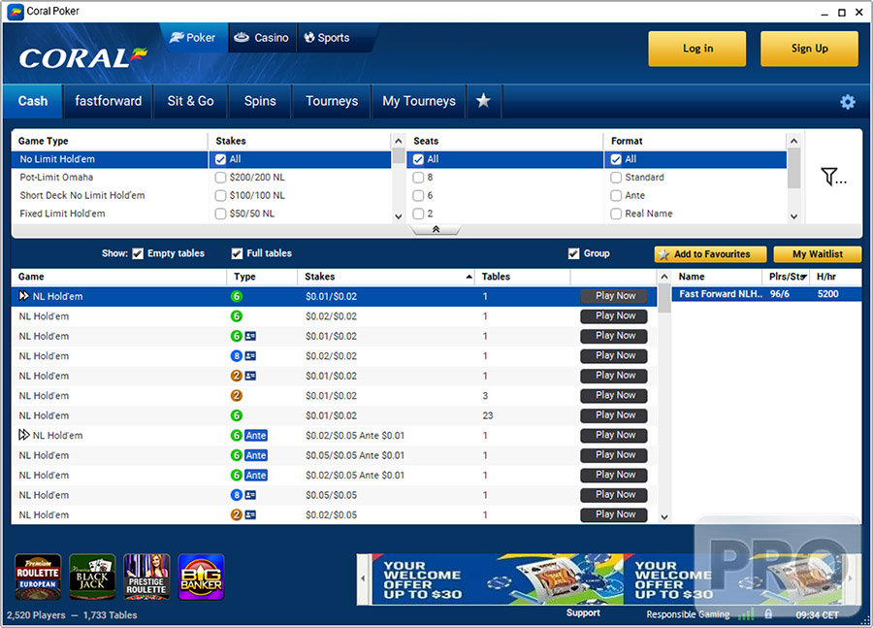Toggle the Empty tables checkbox
873x628 pixels.
[x=138, y=253]
